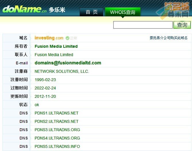Viewport: 192px width, 151px height.
Task: Click the 多乐米 site name text
Action: click(x=57, y=10)
